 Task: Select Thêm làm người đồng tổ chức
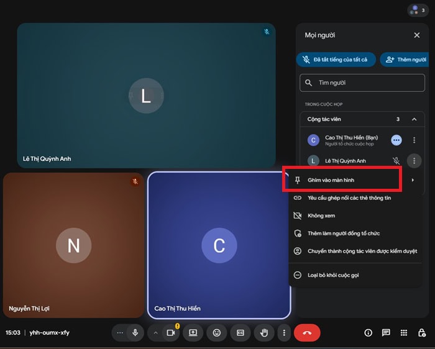click(355, 233)
